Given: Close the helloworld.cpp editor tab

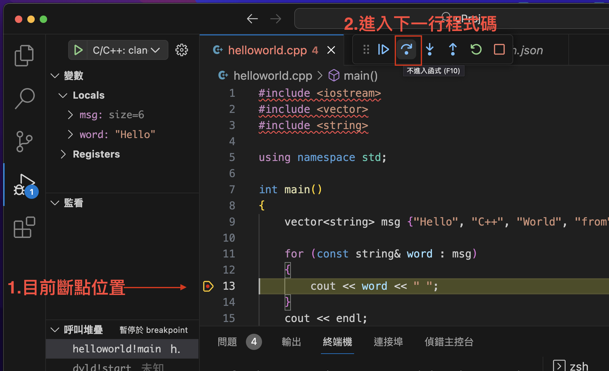Looking at the screenshot, I should point(331,50).
